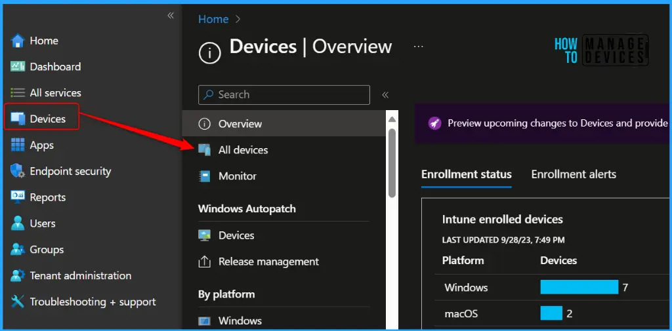
Task: Click the scrollbar up arrow in submenu
Action: [x=392, y=119]
